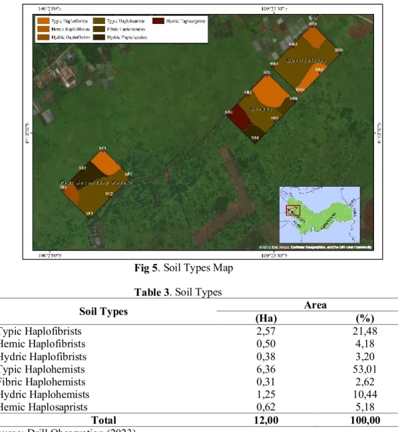The width and height of the screenshot is (398, 432).
Task: Click sample point label SB4
Action: [x=255, y=138]
